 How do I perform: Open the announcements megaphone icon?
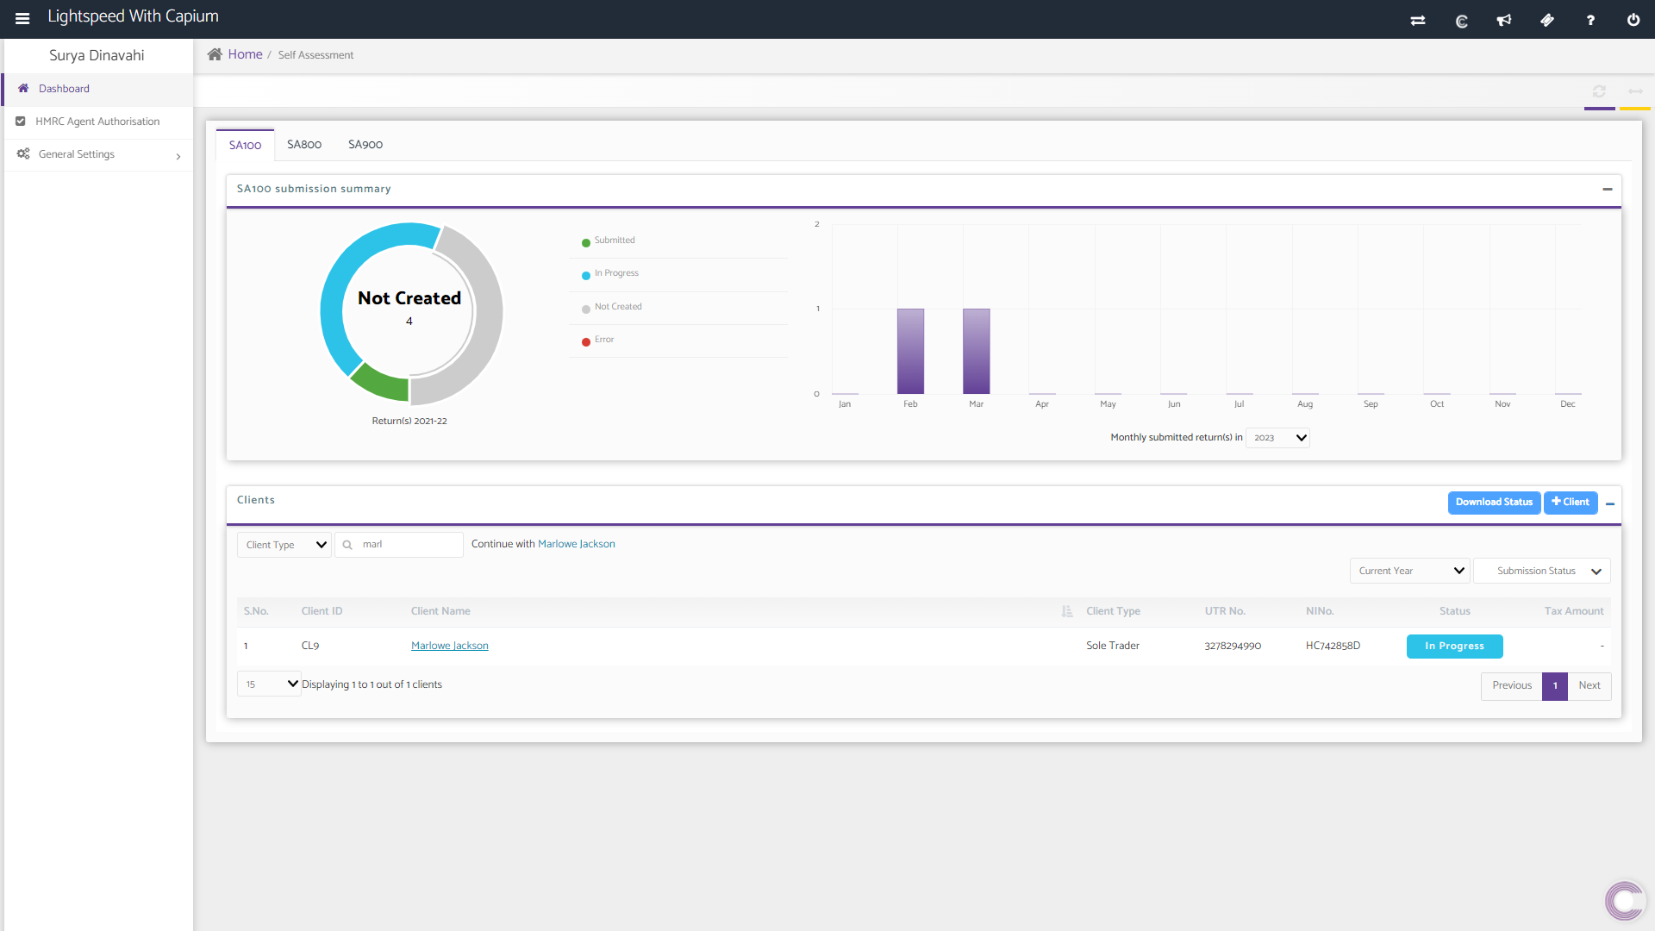pos(1504,20)
